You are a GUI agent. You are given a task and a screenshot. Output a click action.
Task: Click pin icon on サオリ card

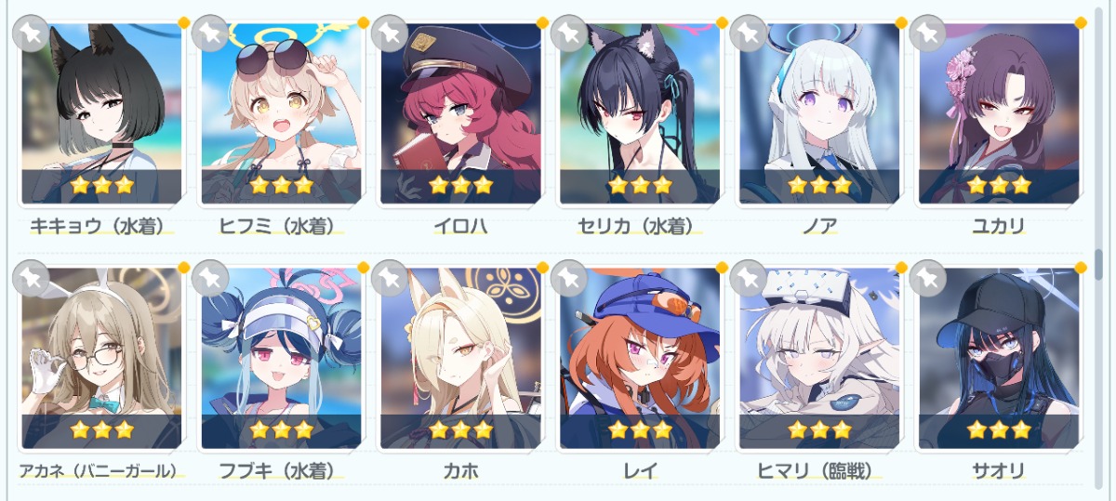pyautogui.click(x=927, y=278)
